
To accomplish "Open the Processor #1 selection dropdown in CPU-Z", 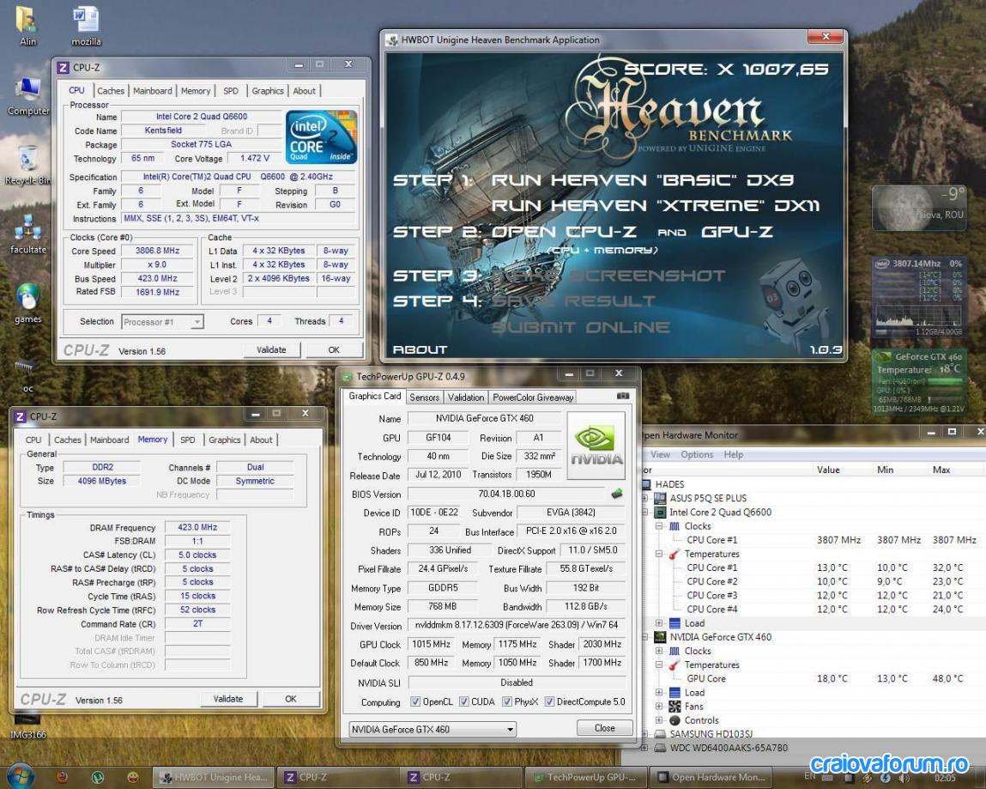I will coord(162,321).
